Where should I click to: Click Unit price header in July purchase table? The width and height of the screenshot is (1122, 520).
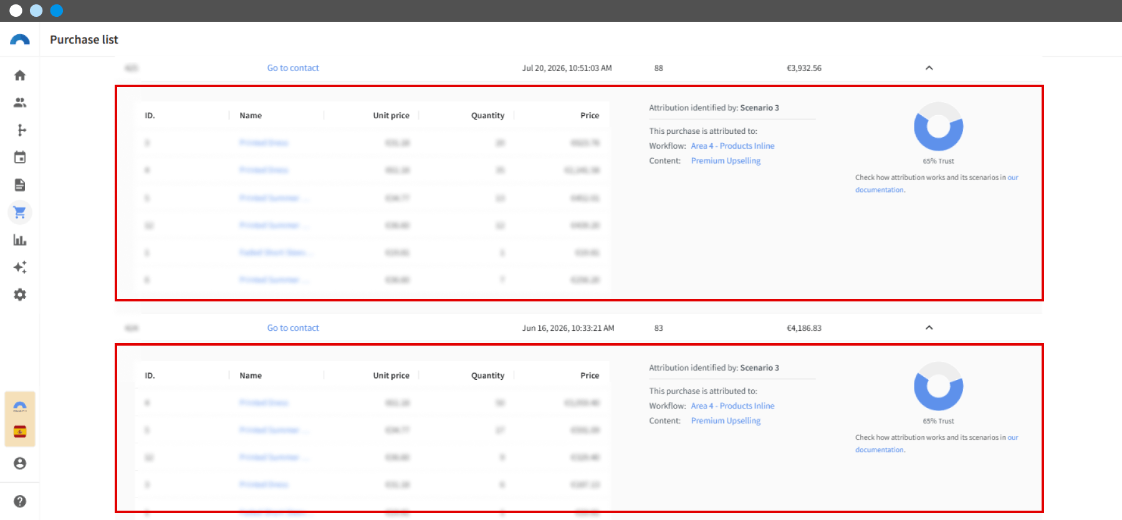tap(391, 115)
